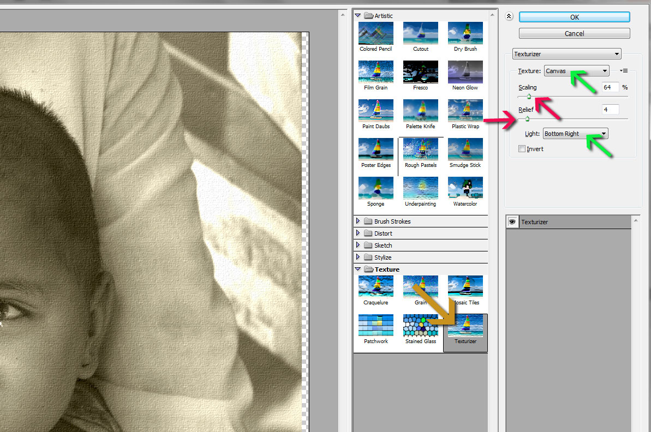Choose the Watercolor filter thumbnail

(465, 188)
